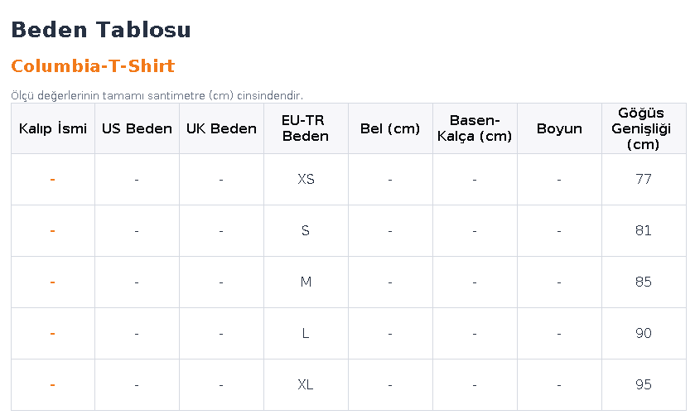
Task: Select the L size cell
Action: pos(306,334)
